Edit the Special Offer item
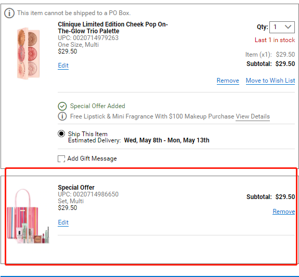The image size is (299, 277). (x=63, y=222)
